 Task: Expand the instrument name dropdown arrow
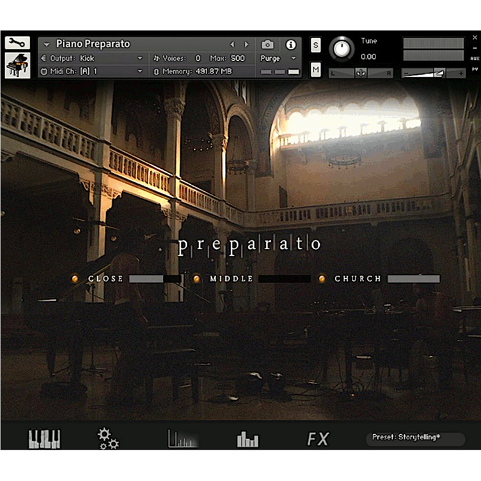(x=46, y=44)
